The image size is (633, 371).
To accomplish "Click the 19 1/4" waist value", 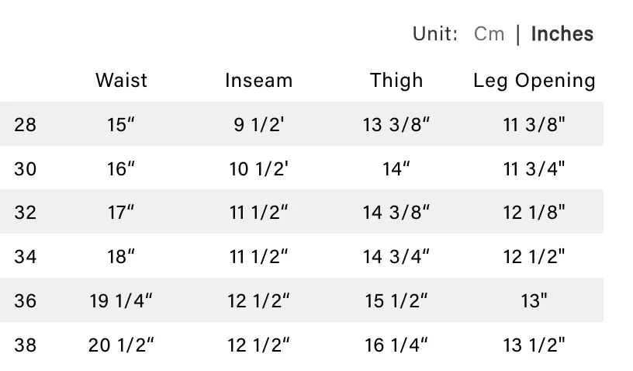I will pyautogui.click(x=121, y=300).
